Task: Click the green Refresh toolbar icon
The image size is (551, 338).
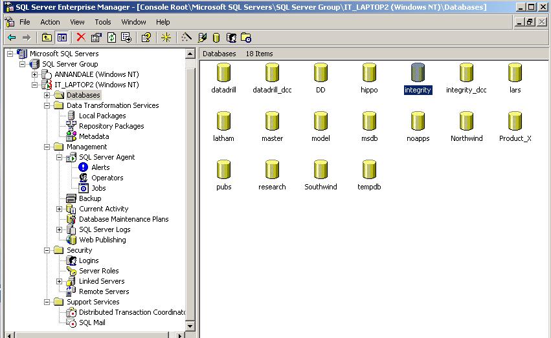Action: pos(111,37)
